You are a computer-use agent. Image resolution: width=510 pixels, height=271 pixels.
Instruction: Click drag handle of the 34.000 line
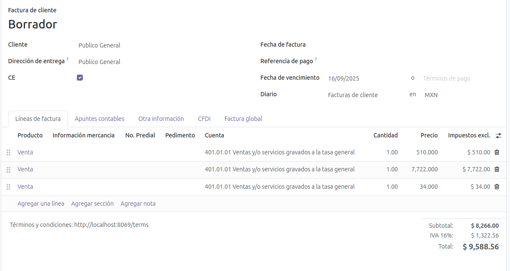coord(8,187)
